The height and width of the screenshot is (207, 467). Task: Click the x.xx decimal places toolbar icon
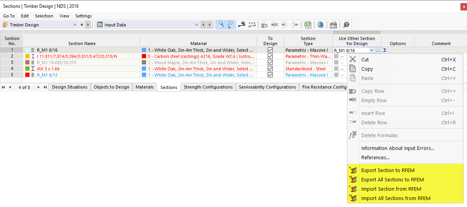(x=252, y=25)
